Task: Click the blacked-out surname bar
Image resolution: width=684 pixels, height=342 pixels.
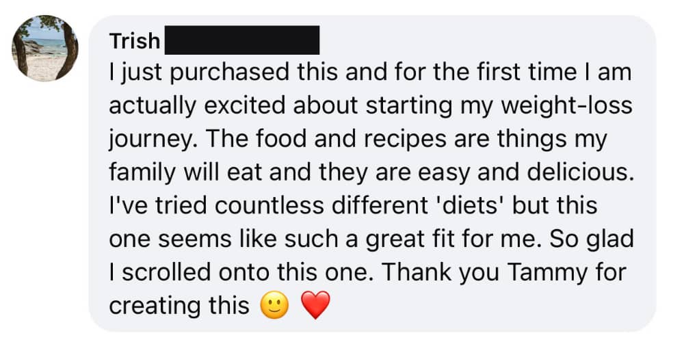Action: click(243, 40)
